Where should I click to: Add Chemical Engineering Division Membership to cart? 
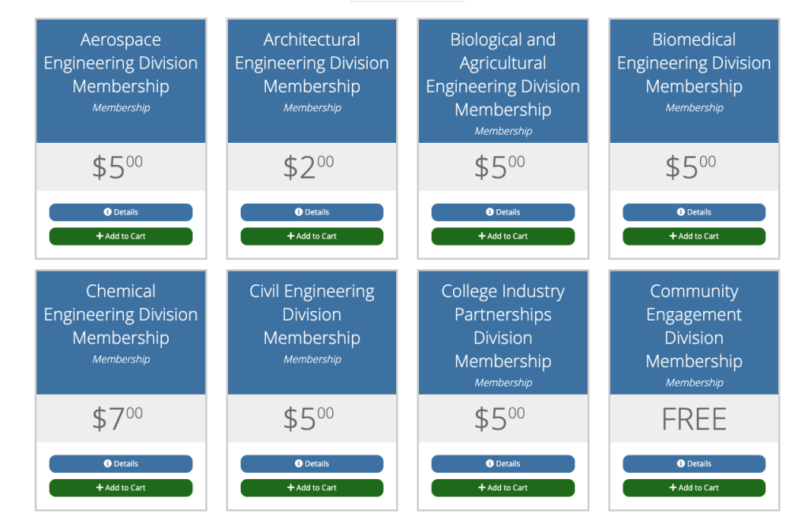click(x=121, y=488)
